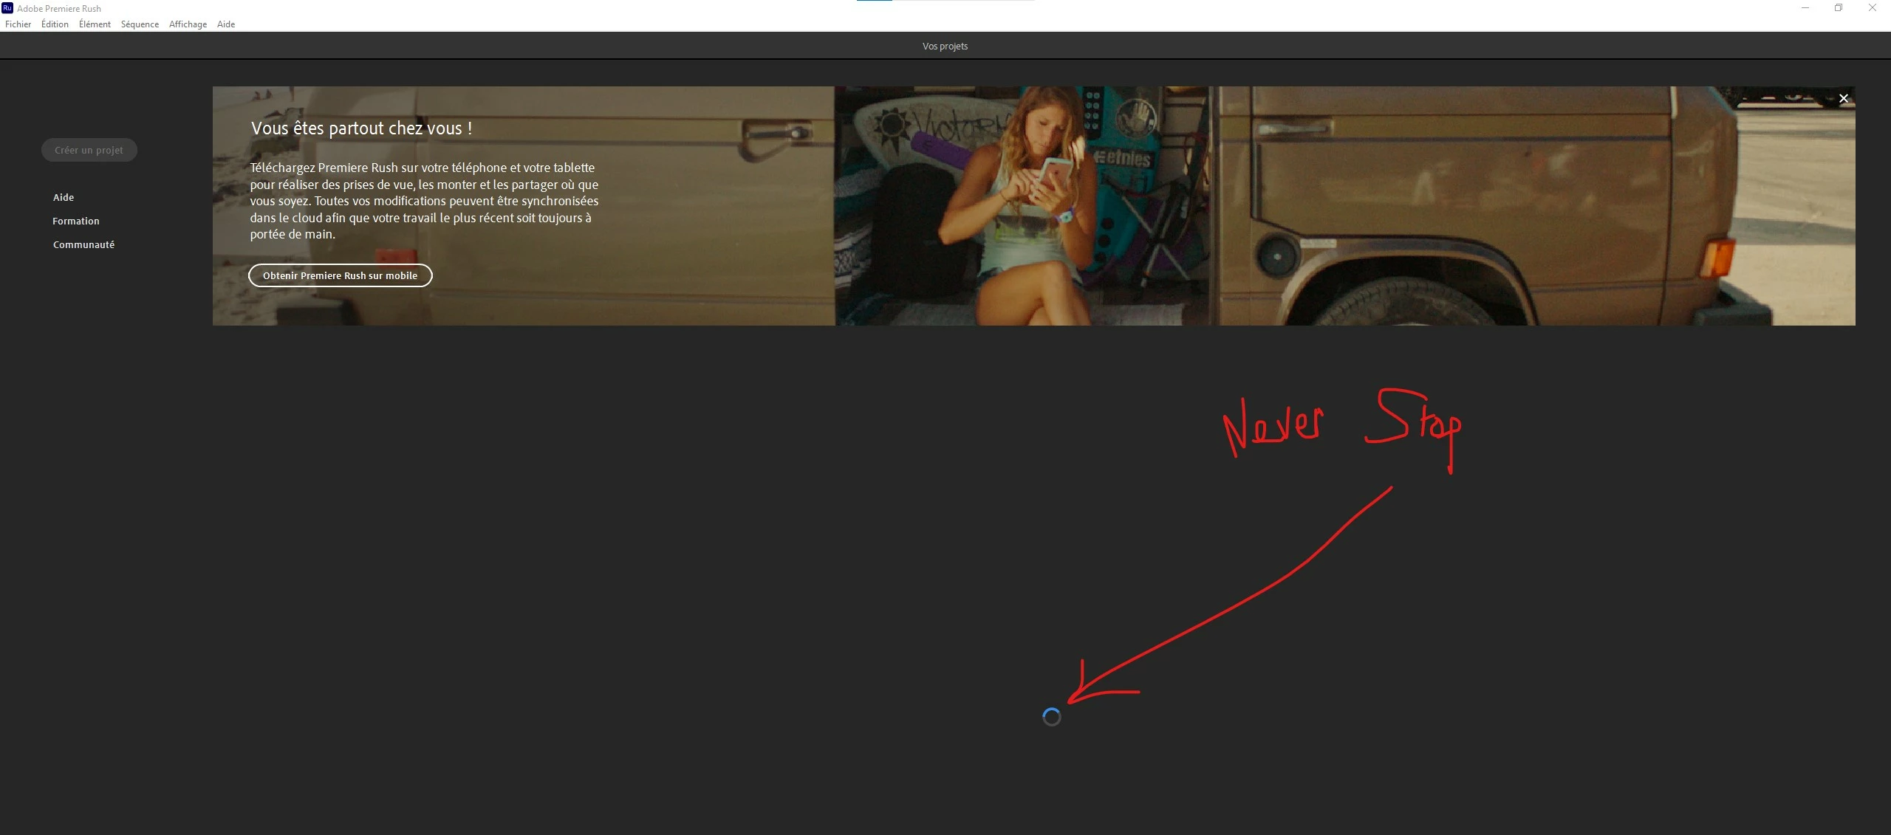Close the Adobe Premiere Rush window
This screenshot has height=835, width=1891.
[x=1872, y=8]
